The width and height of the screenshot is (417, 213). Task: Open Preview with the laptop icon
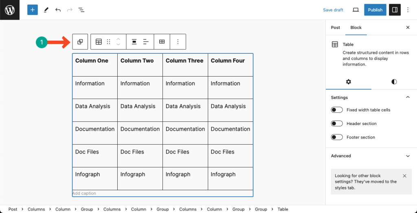click(x=356, y=10)
